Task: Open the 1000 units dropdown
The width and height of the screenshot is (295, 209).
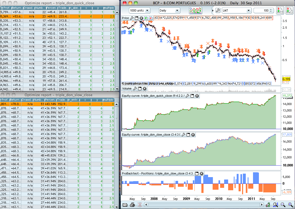Action: [139, 10]
